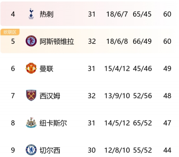Screen dimensions: 179x157
Task: Tap the West Ham United crest
Action: coord(31,95)
